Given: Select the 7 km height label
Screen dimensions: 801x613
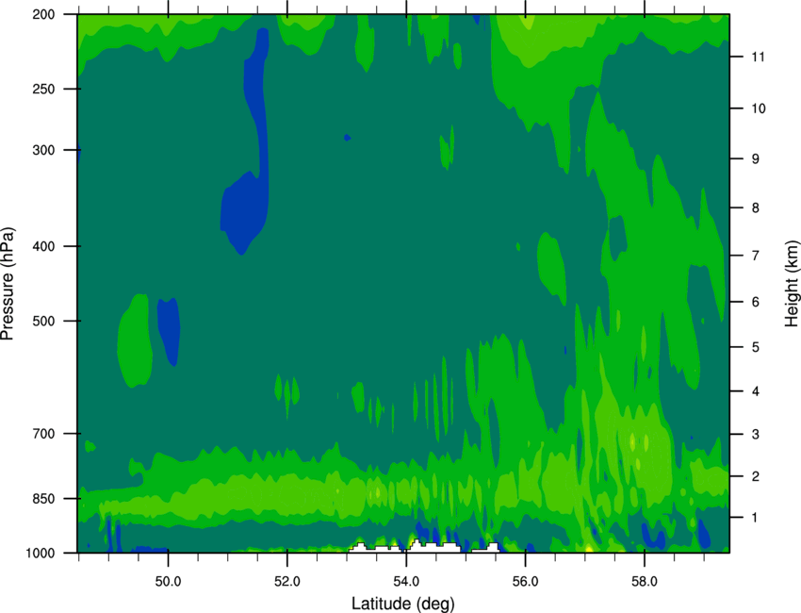Looking at the screenshot, I should pos(756,256).
